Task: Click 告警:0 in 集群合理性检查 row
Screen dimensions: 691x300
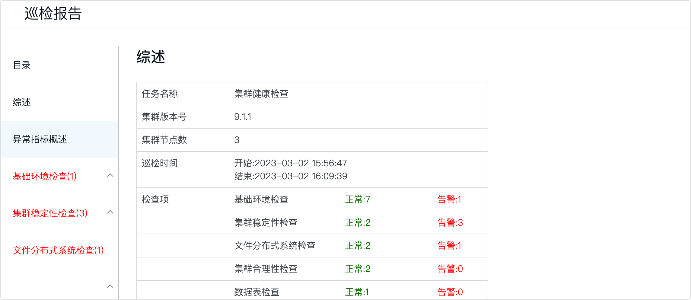Action: click(x=450, y=269)
